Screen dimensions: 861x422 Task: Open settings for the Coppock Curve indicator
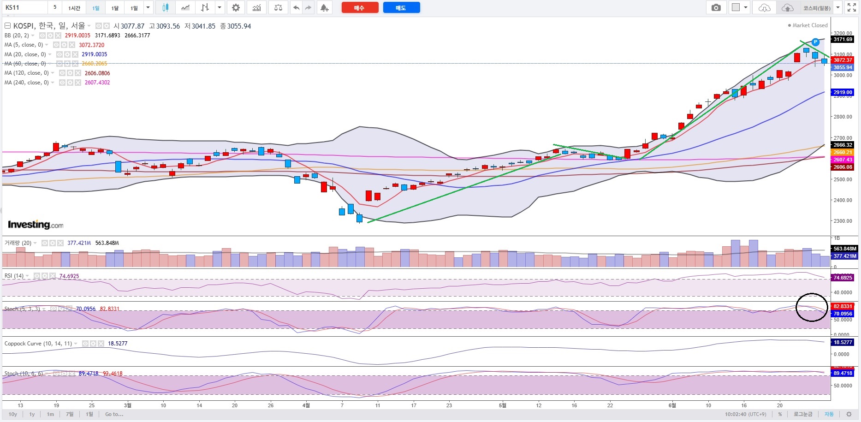(94, 344)
